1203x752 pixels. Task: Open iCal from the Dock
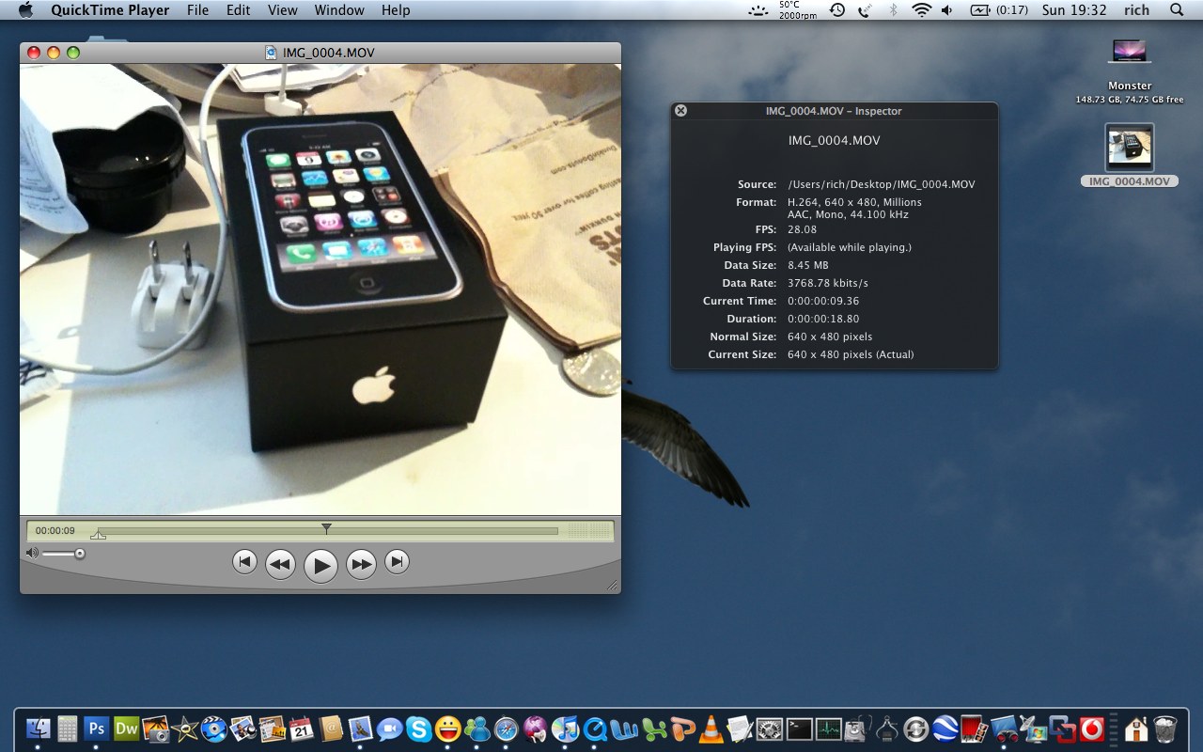point(302,728)
